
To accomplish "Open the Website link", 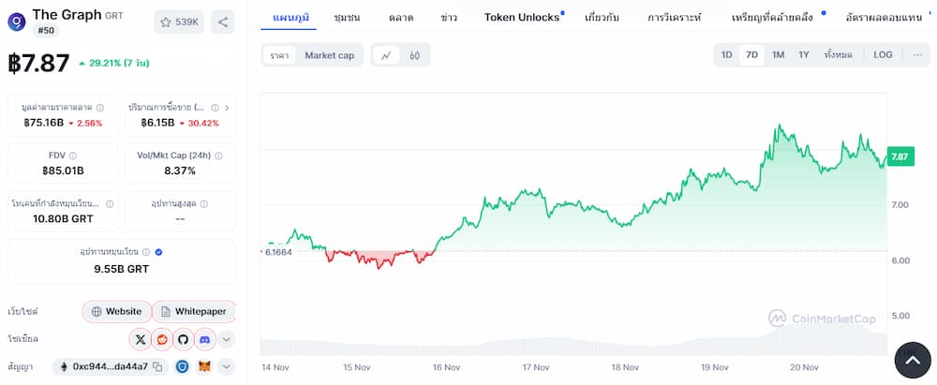I will (116, 312).
